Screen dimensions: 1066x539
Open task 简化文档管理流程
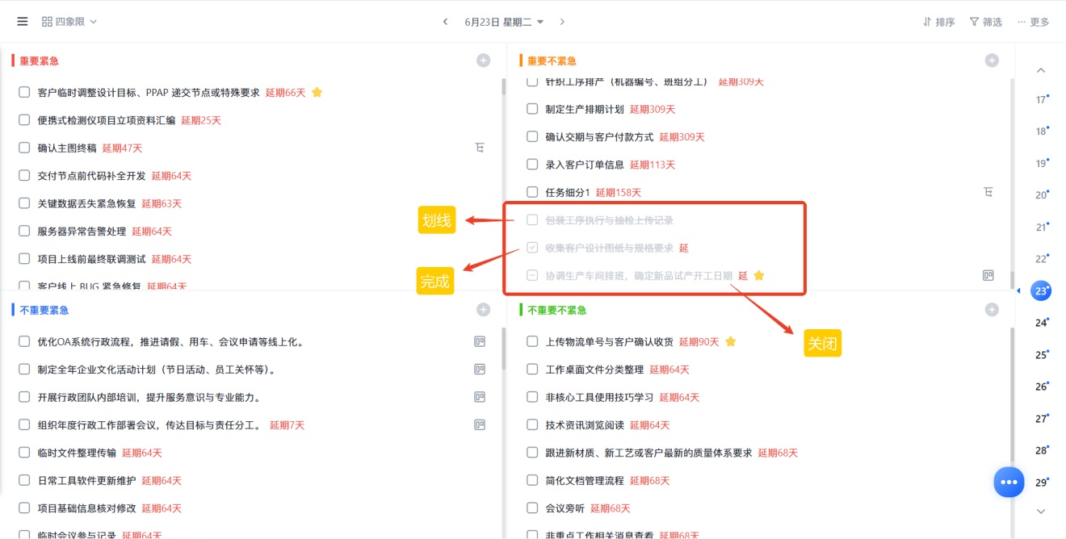tap(585, 480)
